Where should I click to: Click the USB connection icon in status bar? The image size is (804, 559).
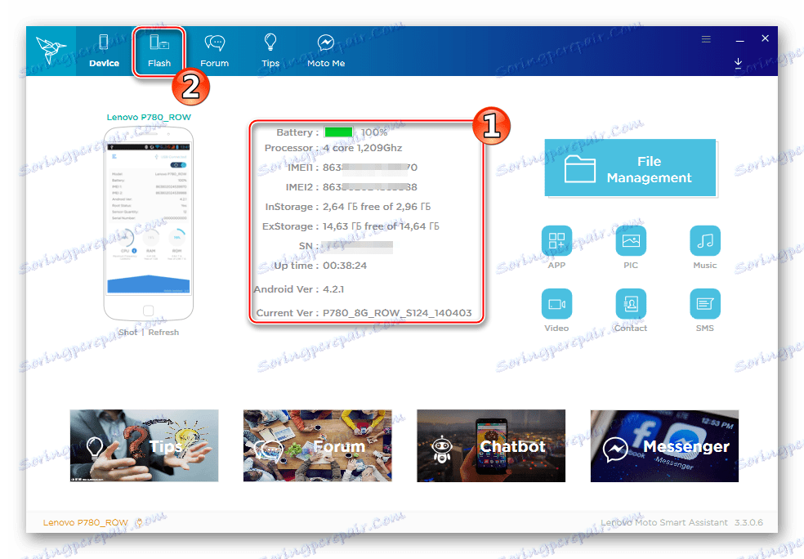click(x=138, y=522)
